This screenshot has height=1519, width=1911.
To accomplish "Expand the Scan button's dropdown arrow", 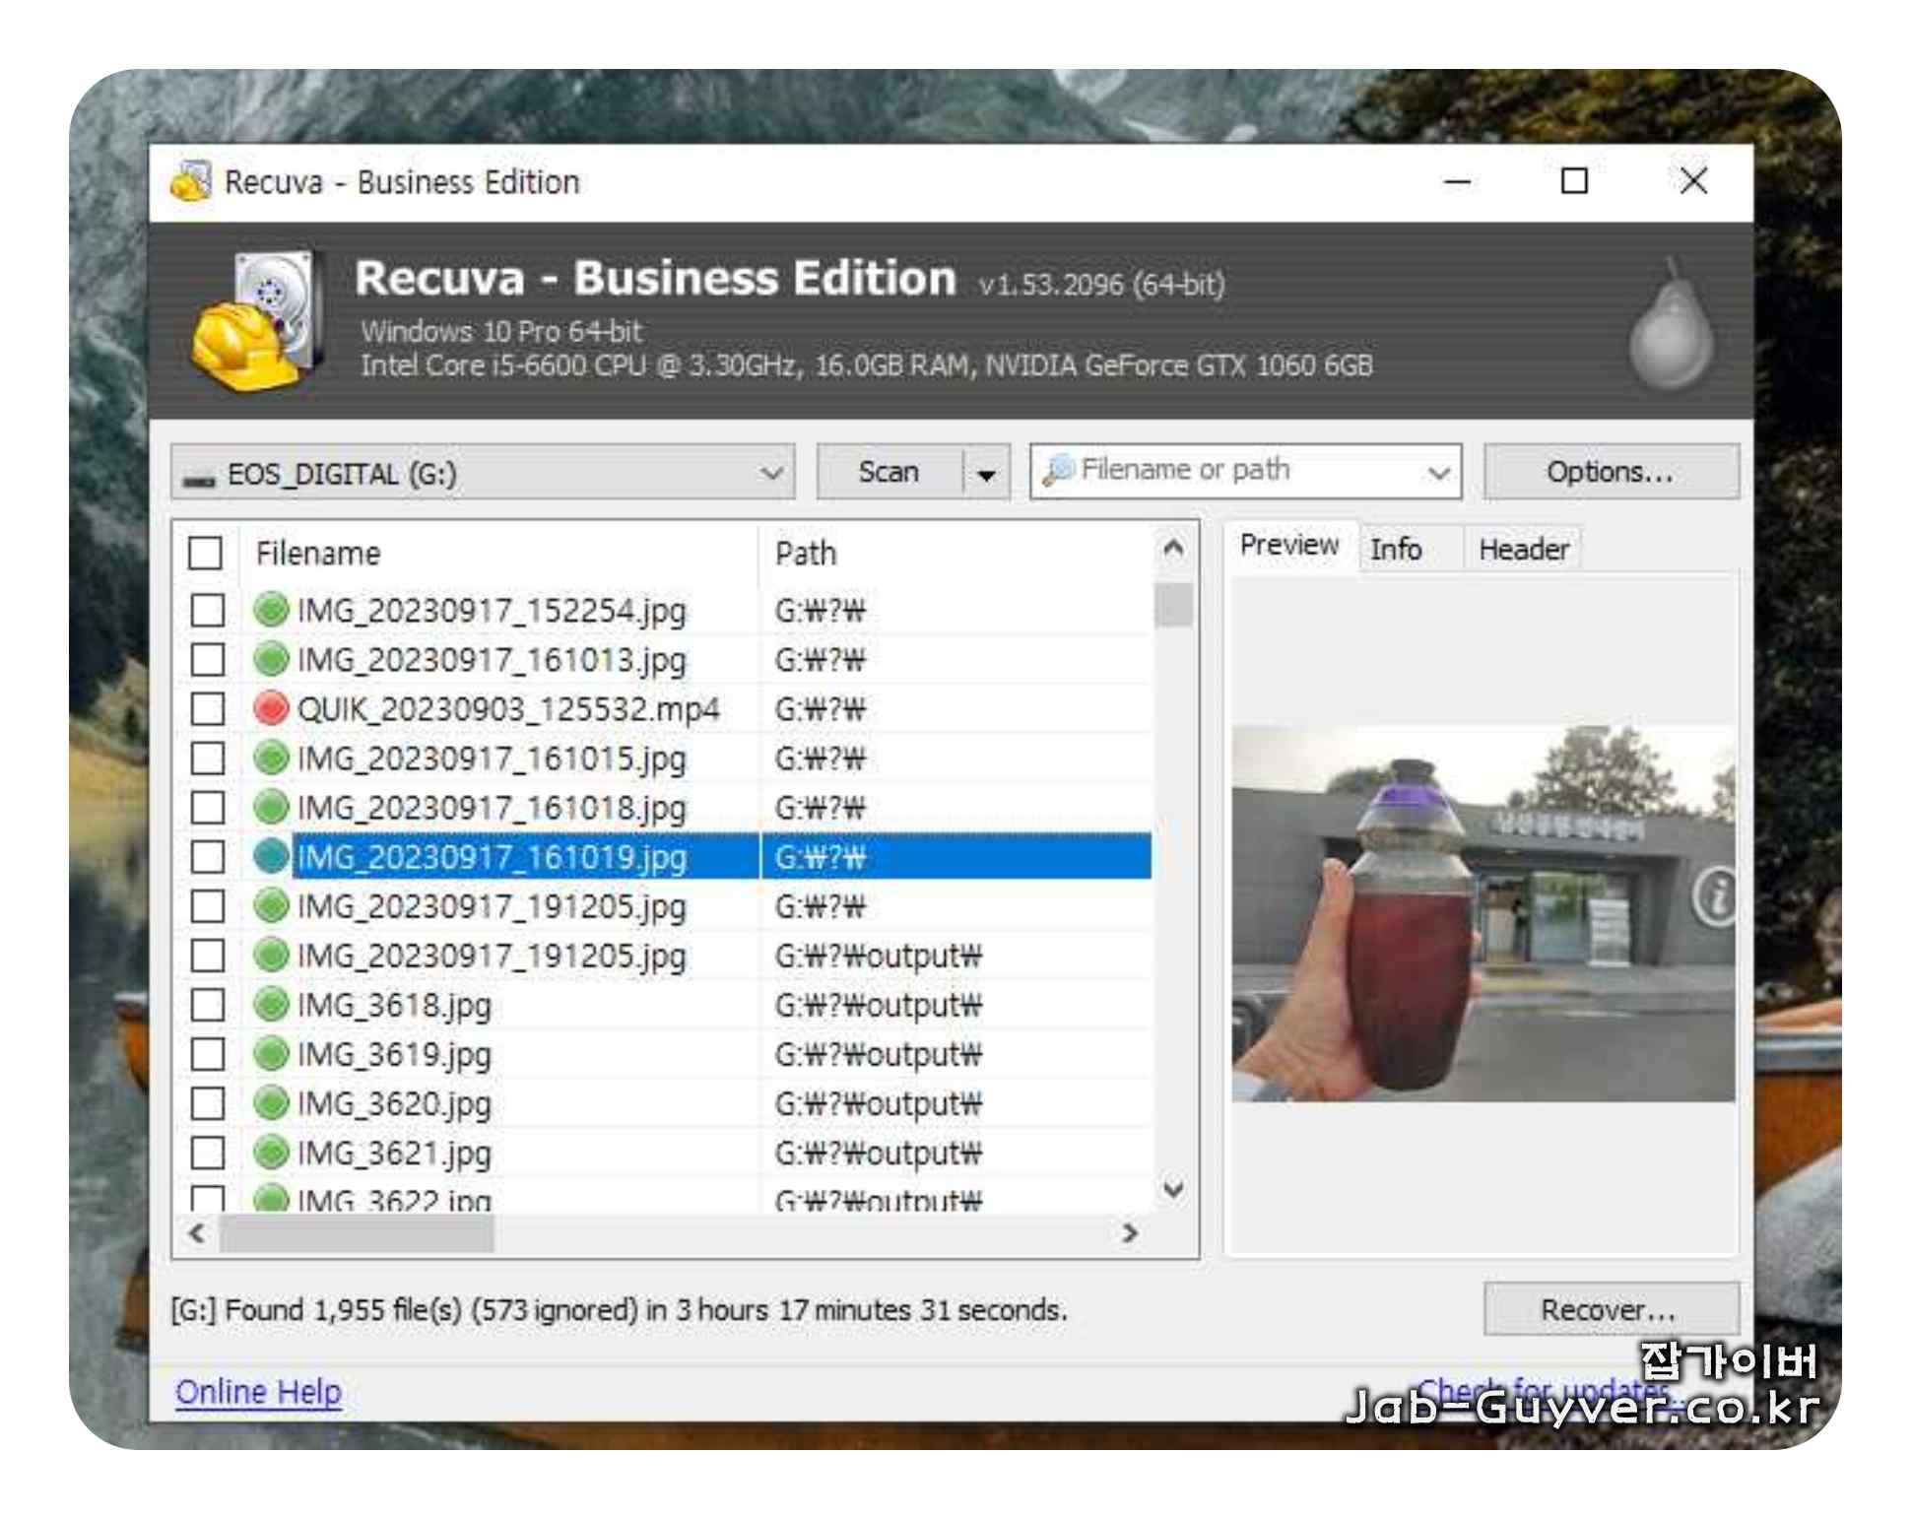I will pyautogui.click(x=986, y=473).
